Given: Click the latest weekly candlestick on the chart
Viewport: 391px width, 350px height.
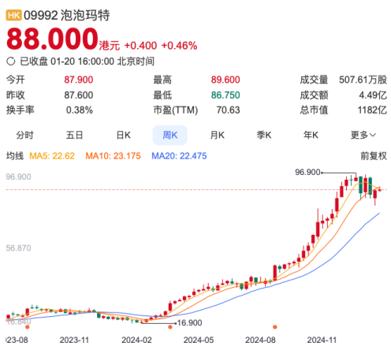Looking at the screenshot, I should click(380, 189).
